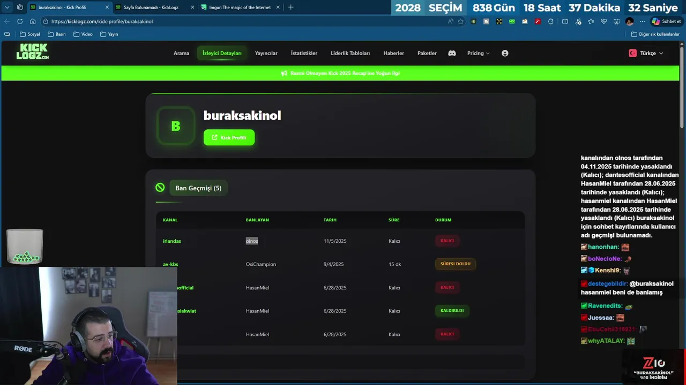
Task: Click the highlighted olnos banner name
Action: (252, 241)
